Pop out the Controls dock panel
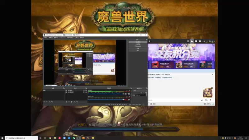This screenshot has height=140, width=249. point(147,40)
